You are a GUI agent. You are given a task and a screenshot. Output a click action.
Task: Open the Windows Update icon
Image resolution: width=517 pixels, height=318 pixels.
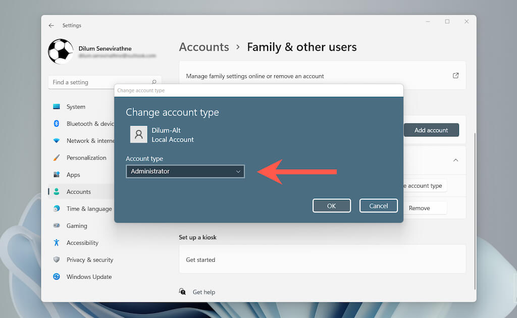[x=57, y=277]
